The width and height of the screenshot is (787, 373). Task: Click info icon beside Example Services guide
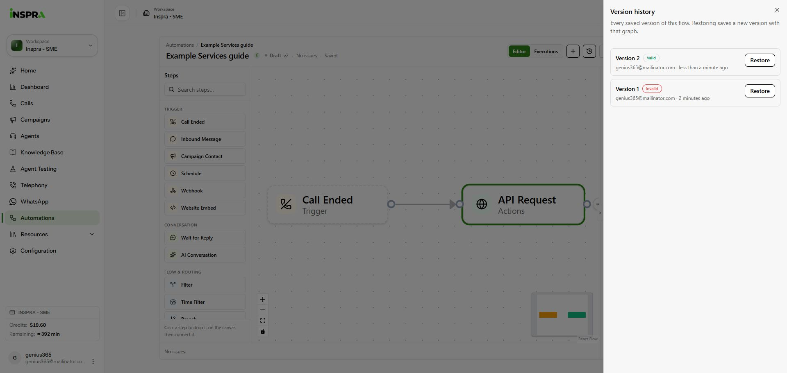coord(257,55)
